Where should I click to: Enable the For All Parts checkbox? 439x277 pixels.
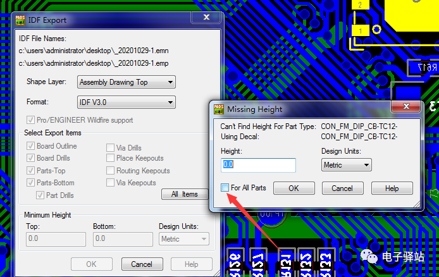225,188
